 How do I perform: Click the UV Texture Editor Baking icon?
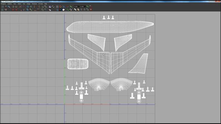[x=68, y=7]
